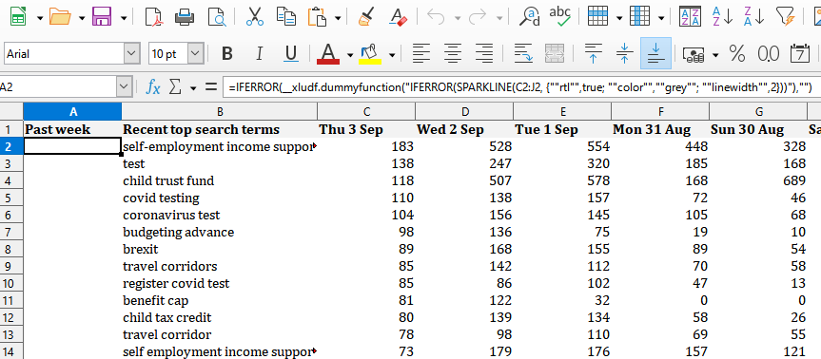Activate the Clone Formatting paintbrush

click(366, 17)
